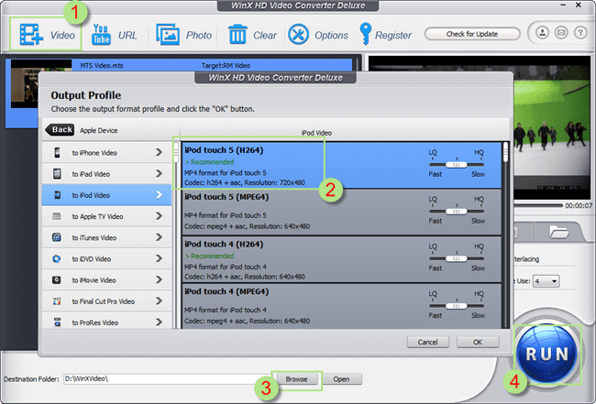Image resolution: width=596 pixels, height=404 pixels.
Task: Click the folder icon tab under the preview
Action: (x=558, y=231)
